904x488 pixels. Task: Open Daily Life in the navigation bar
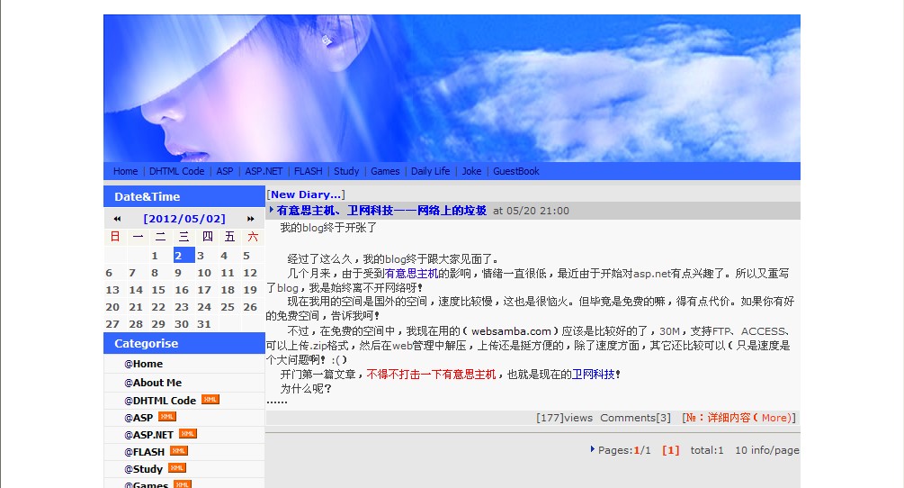430,171
